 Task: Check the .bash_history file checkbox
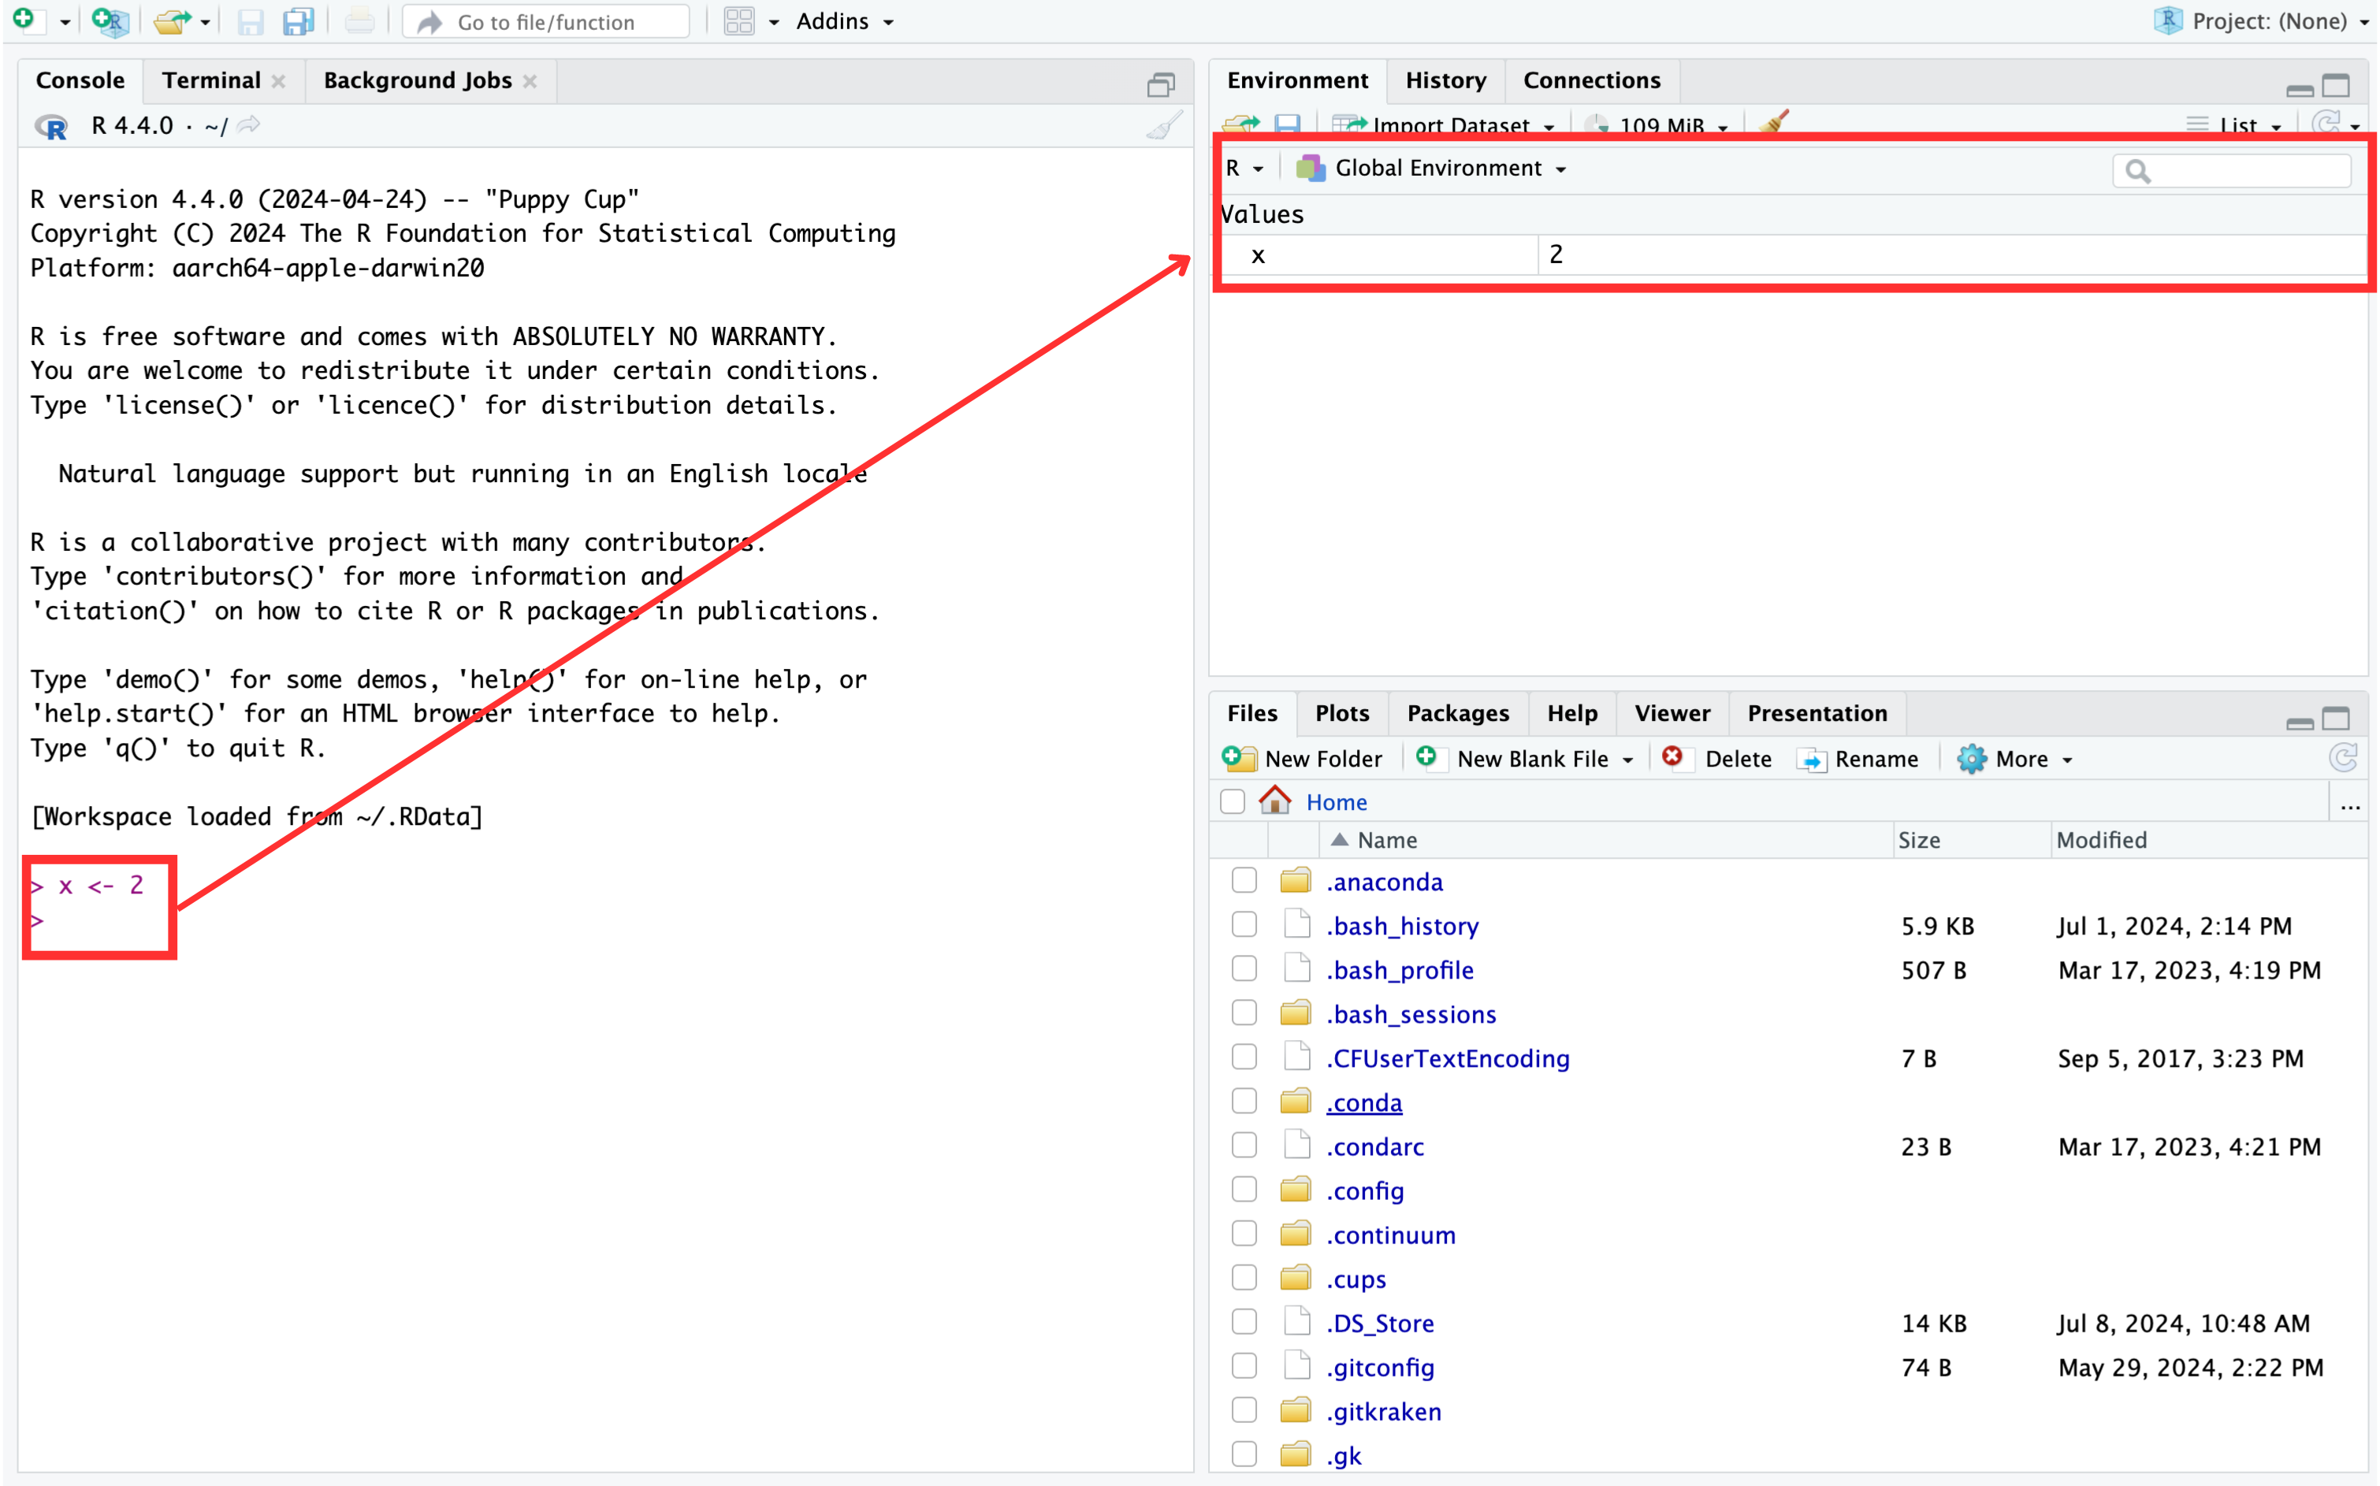click(x=1244, y=924)
